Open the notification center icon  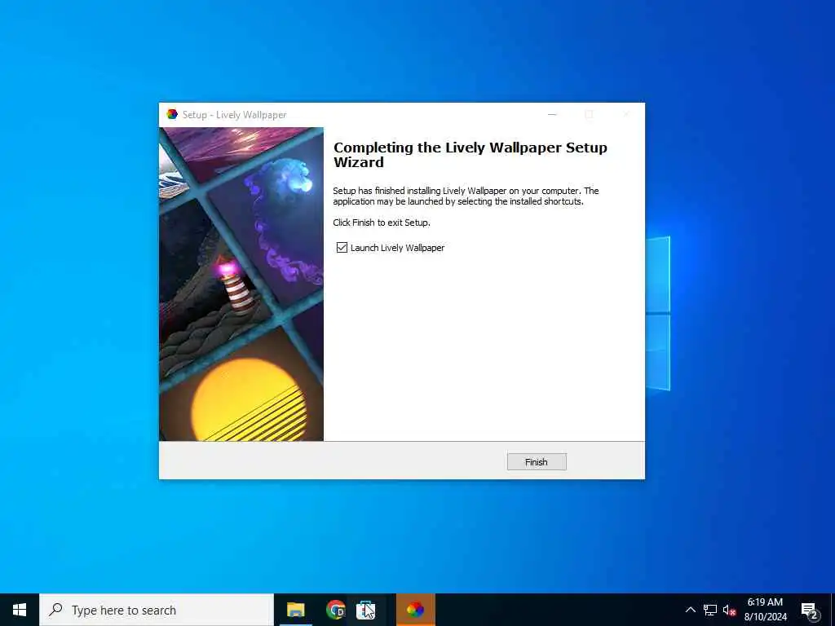pos(809,610)
